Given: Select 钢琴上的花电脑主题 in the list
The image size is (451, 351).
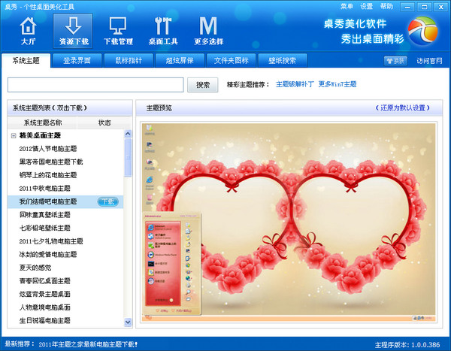Looking at the screenshot, I should 48,175.
